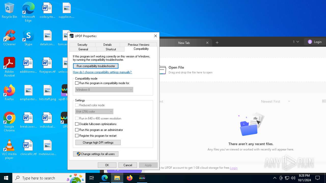326x183 pixels.
Task: Open Task View on the taskbar
Action: pyautogui.click(x=92, y=178)
